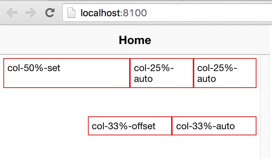Focus the localhost:8100 address field
272x159 pixels.
pos(167,13)
